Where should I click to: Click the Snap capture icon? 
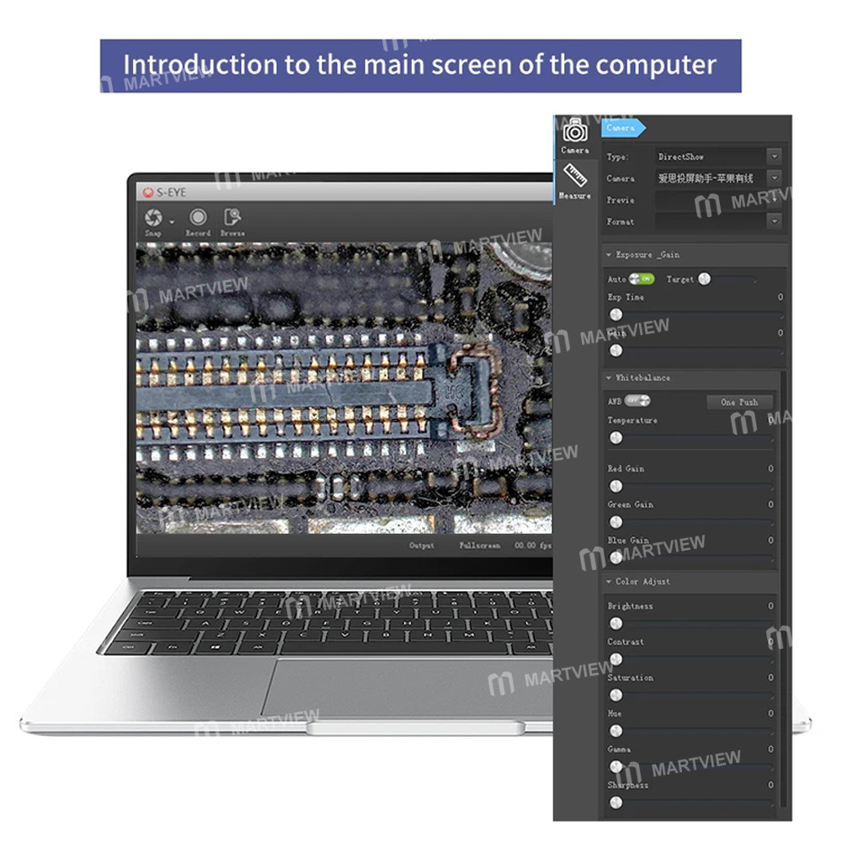point(152,218)
